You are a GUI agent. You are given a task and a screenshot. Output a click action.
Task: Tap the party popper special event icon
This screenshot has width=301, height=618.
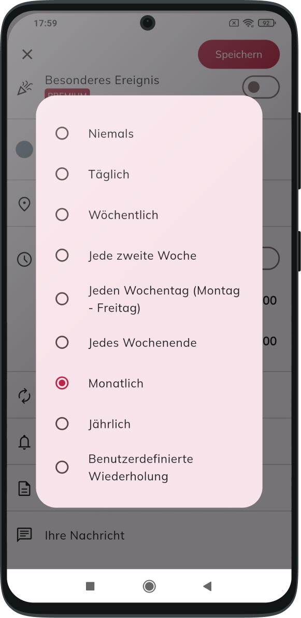[x=24, y=87]
